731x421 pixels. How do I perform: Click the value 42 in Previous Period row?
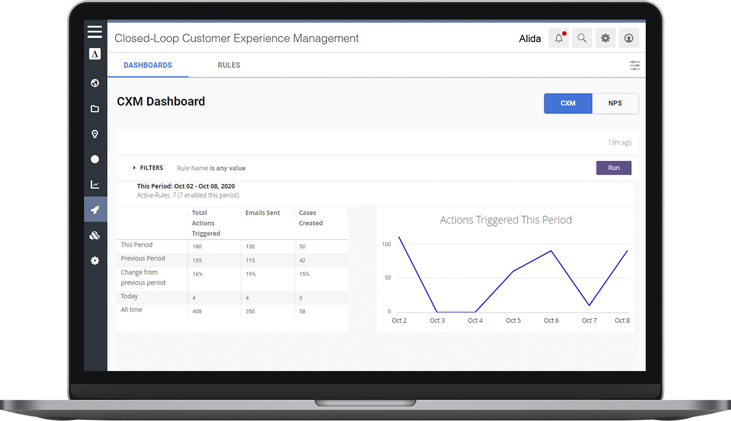click(303, 260)
